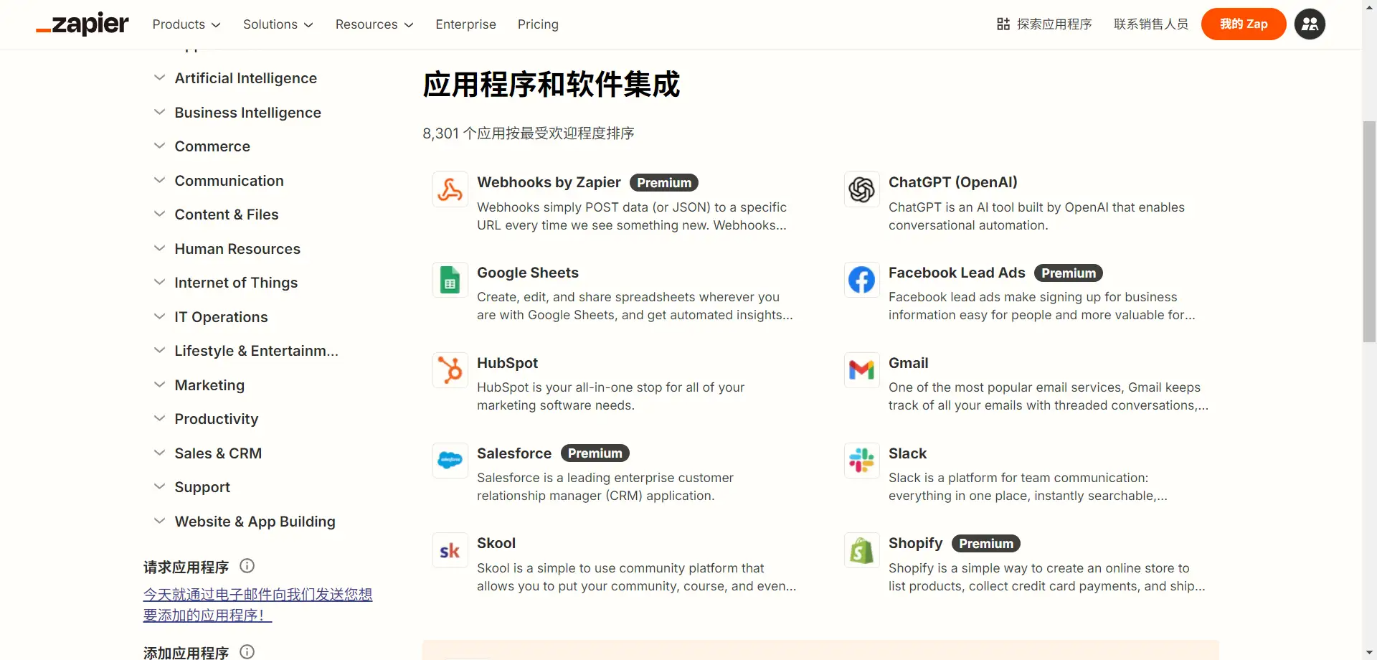Open the Webhooks by Zapier app icon
This screenshot has width=1377, height=660.
click(450, 189)
